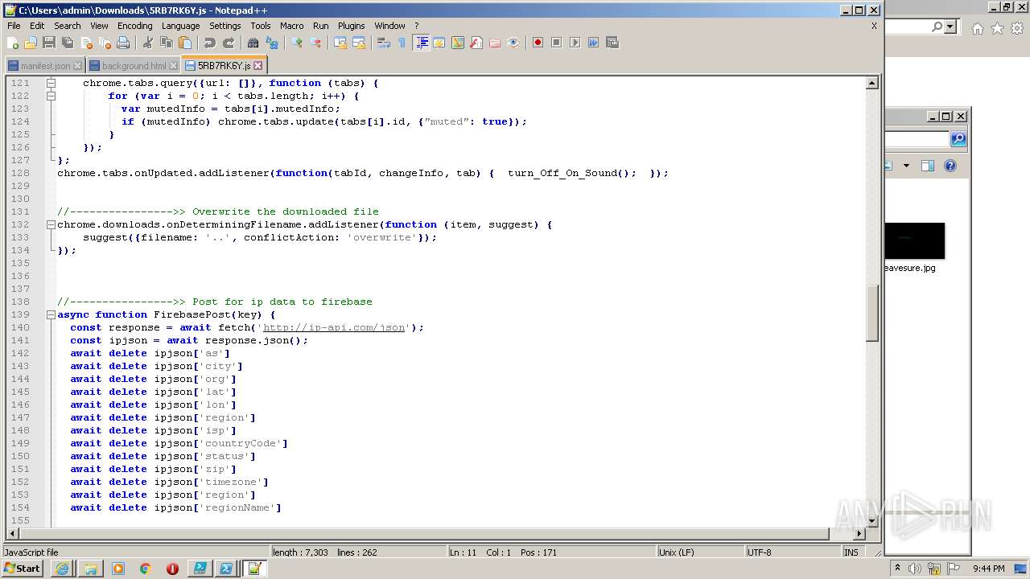Click the vertical scrollbar up arrow
Image resolution: width=1030 pixels, height=579 pixels.
pos(871,83)
